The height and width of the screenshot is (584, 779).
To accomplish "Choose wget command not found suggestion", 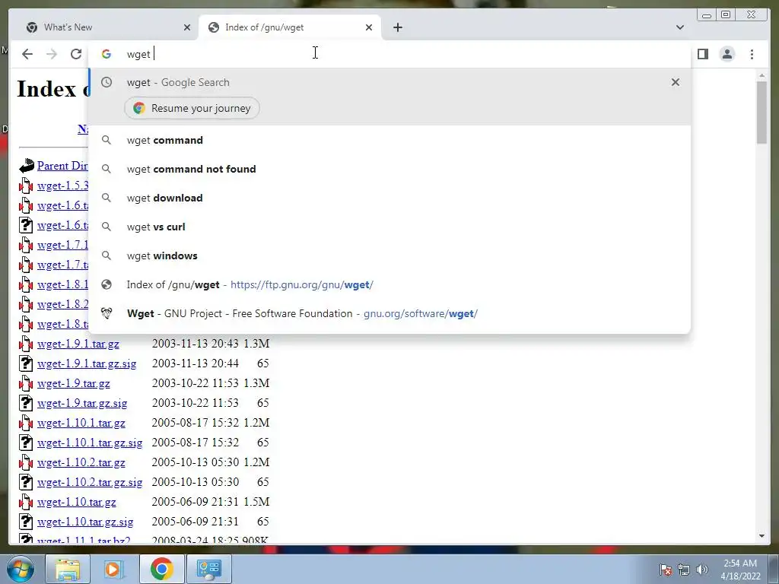I will [390, 169].
